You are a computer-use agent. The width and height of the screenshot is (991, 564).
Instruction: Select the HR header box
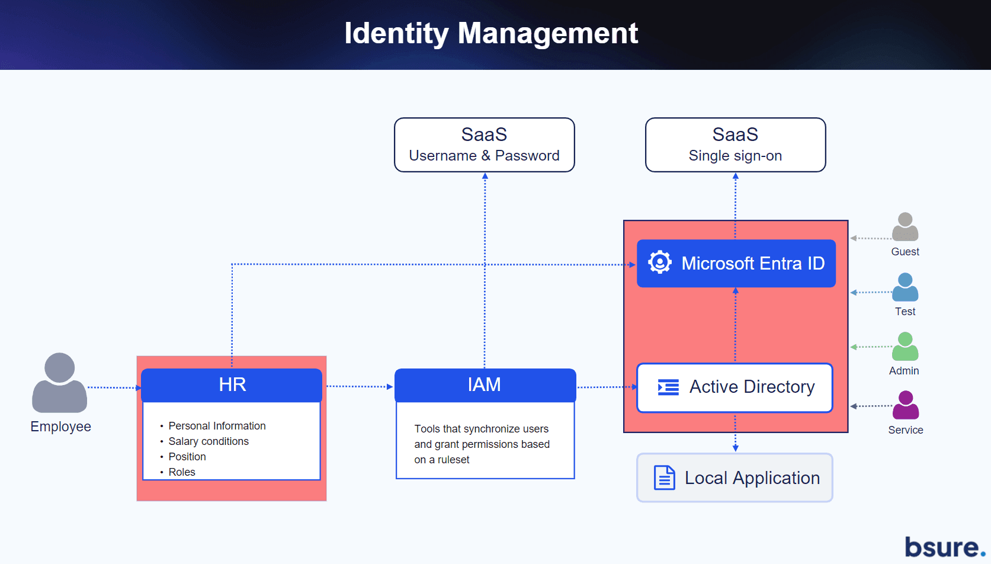click(232, 385)
